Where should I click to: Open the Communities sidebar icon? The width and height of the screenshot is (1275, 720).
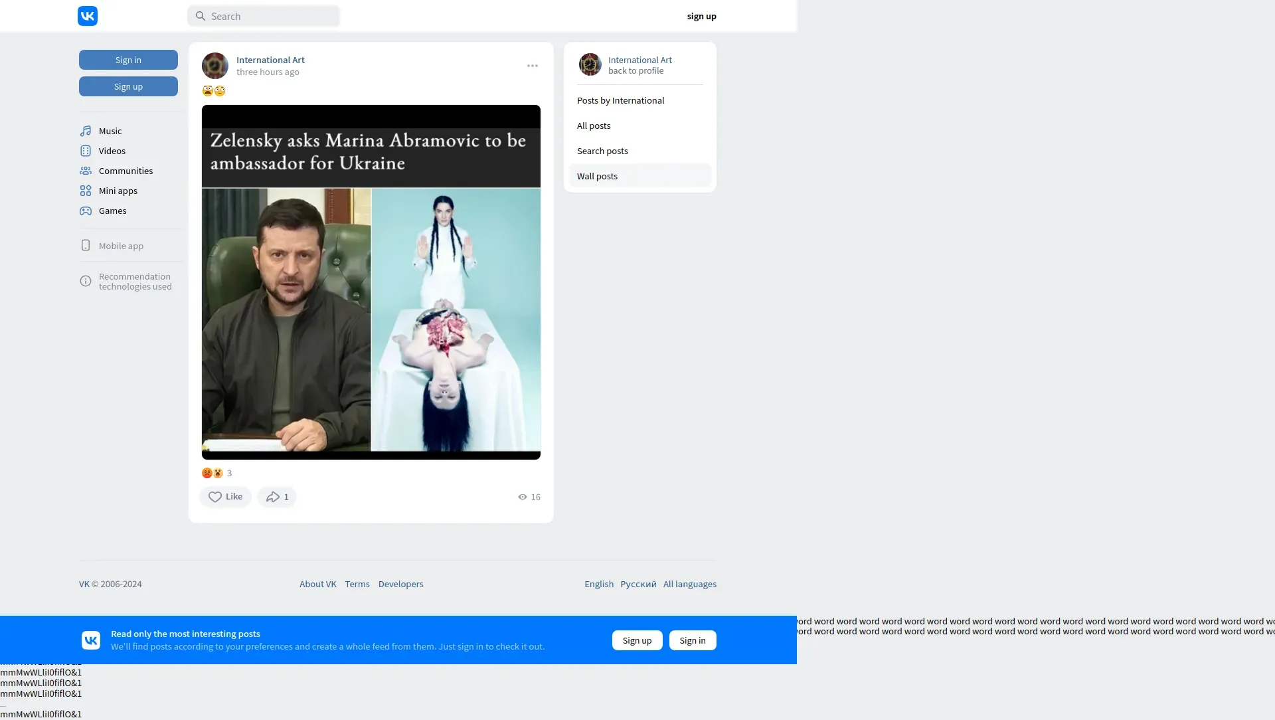pyautogui.click(x=86, y=171)
